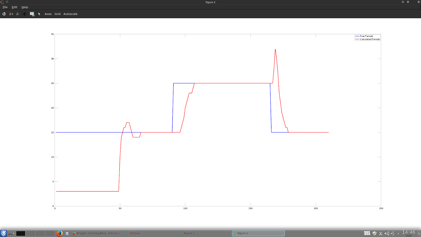Image resolution: width=421 pixels, height=237 pixels.
Task: Launch Firefox from the taskbar
Action: pyautogui.click(x=59, y=233)
